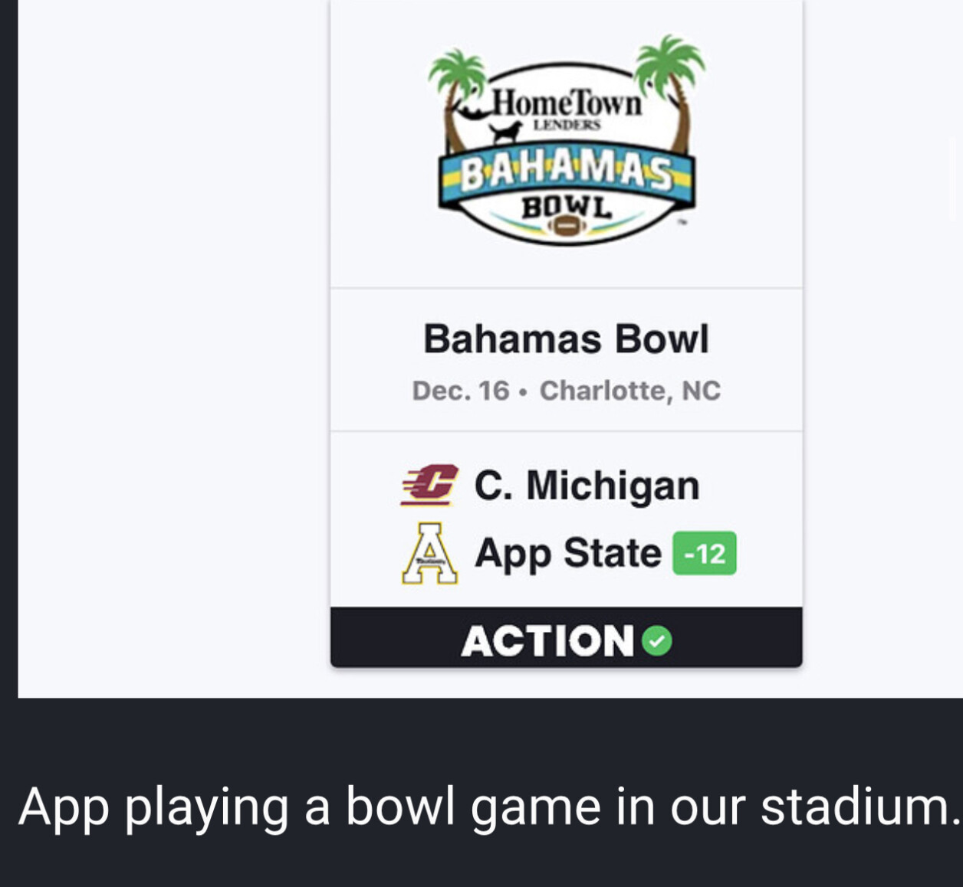Viewport: 963px width, 887px height.
Task: Open the Bahamas Bowl heading
Action: tap(566, 339)
